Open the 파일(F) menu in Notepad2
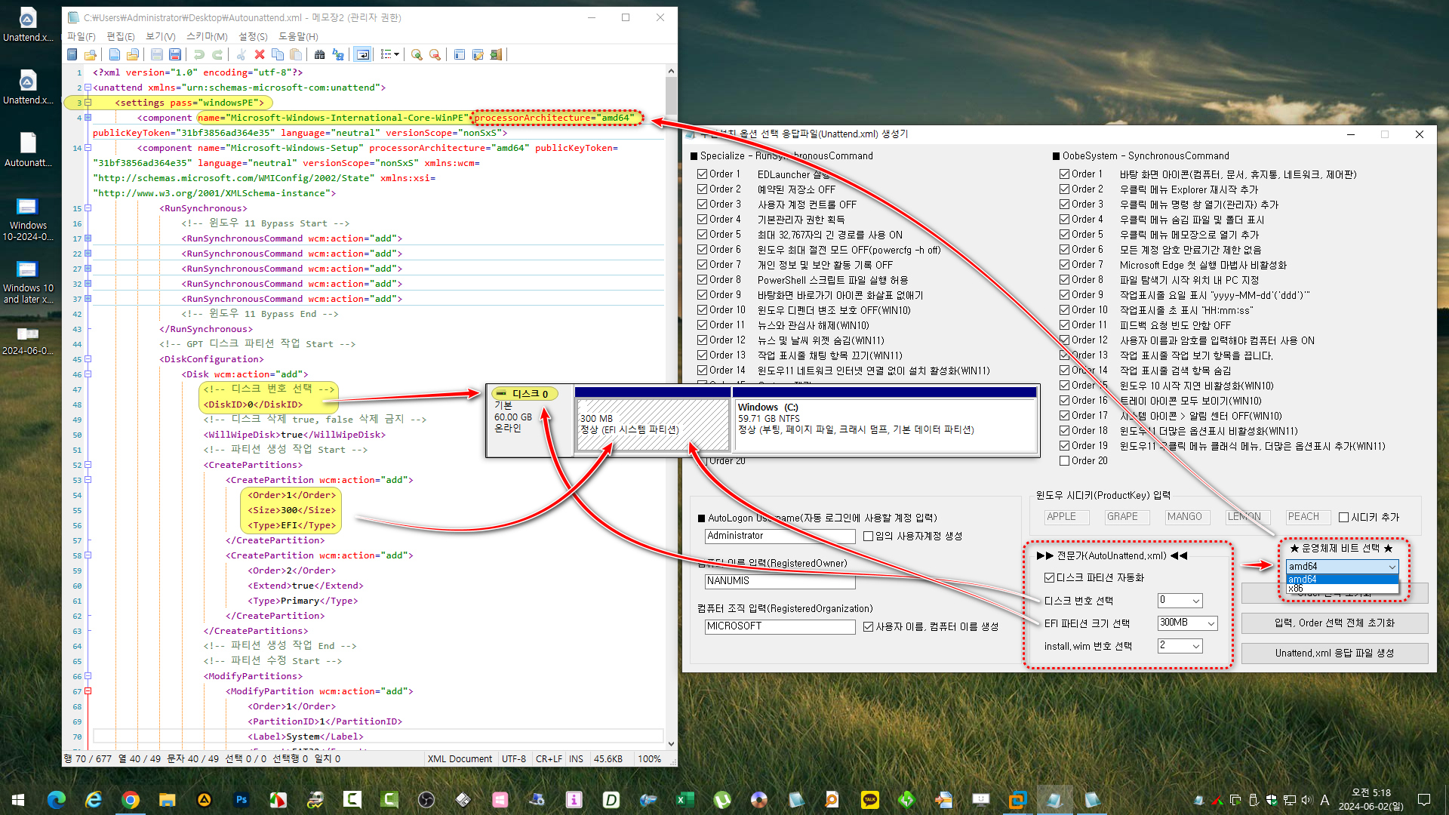 click(82, 36)
